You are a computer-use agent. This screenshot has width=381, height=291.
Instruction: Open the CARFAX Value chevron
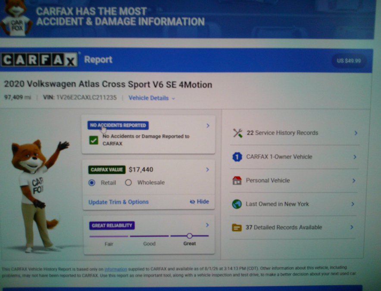207,170
